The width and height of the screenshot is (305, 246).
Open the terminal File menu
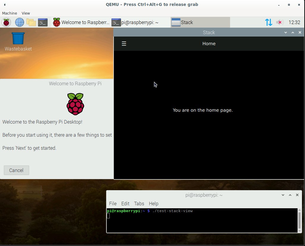pyautogui.click(x=113, y=204)
